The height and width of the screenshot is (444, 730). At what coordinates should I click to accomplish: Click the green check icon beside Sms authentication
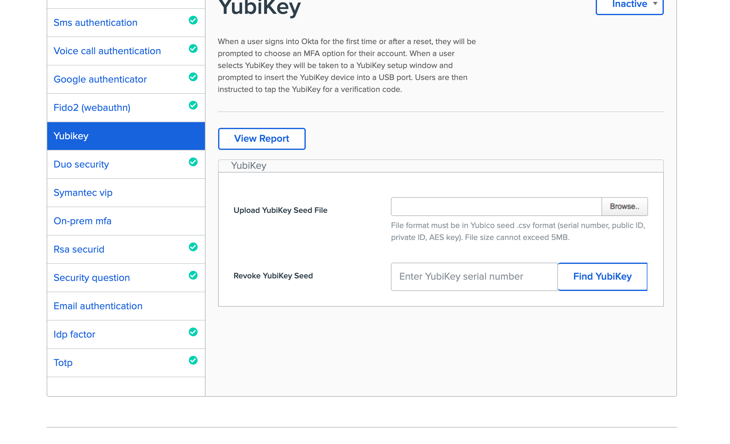click(193, 20)
